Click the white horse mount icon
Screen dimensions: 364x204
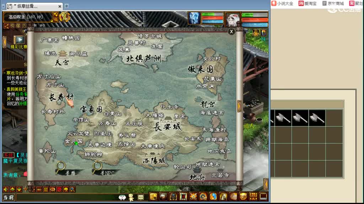coord(223,196)
